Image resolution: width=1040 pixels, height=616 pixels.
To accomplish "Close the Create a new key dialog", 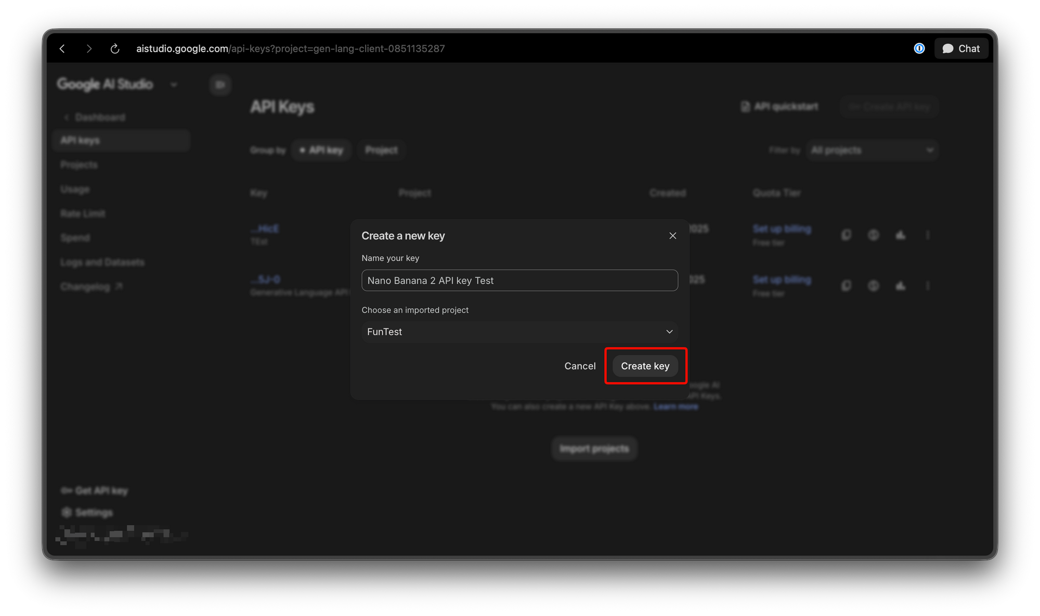I will (672, 236).
